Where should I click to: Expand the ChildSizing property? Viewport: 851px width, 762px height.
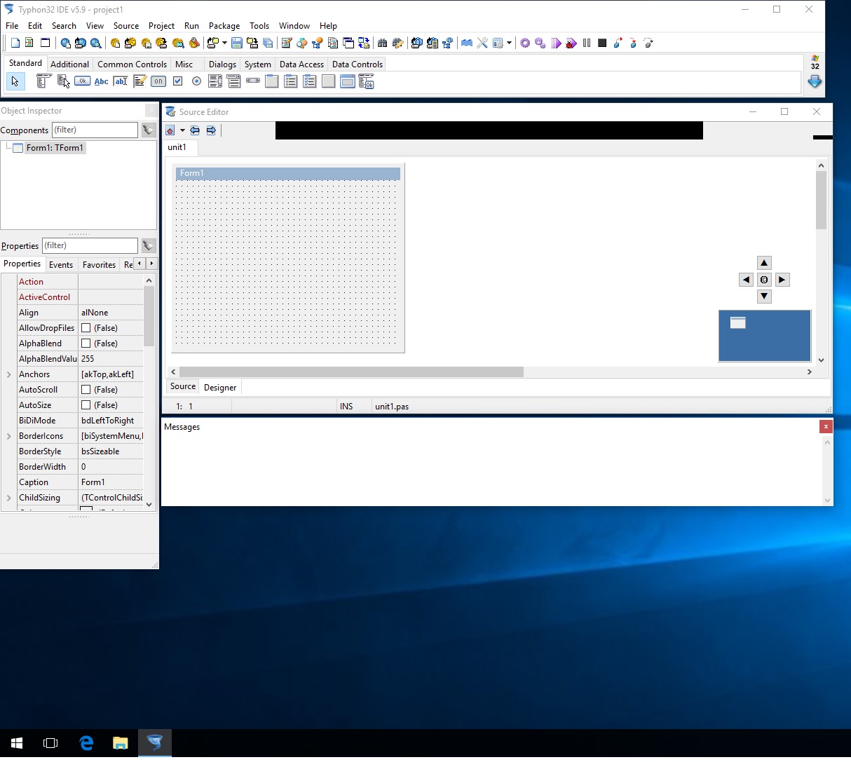click(x=9, y=498)
